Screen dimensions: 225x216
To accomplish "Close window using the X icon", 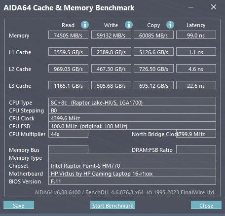I will click(x=214, y=7).
